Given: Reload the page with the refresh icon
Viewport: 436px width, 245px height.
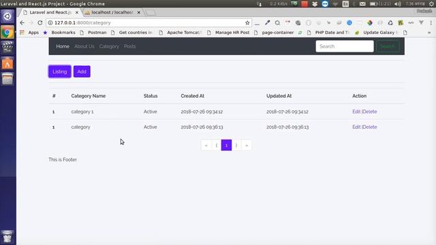Looking at the screenshot, I should tap(40, 22).
